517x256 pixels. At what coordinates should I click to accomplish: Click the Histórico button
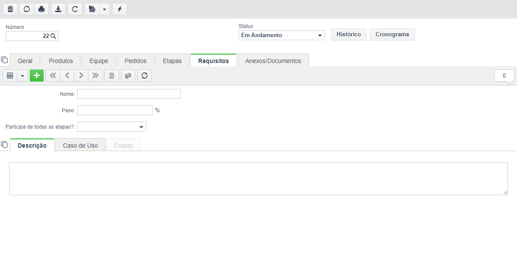[349, 34]
